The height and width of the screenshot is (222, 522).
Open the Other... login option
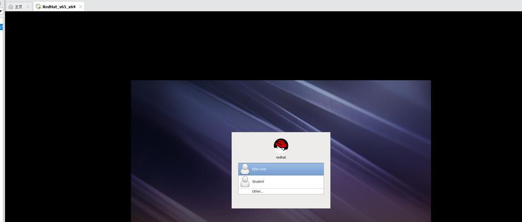281,191
